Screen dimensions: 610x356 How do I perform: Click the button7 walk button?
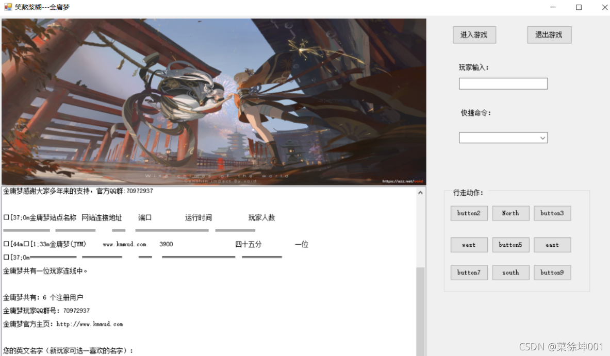tap(469, 273)
